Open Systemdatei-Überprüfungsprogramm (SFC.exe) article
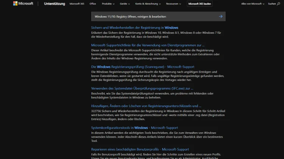This screenshot has height=159, width=284. click(x=142, y=89)
